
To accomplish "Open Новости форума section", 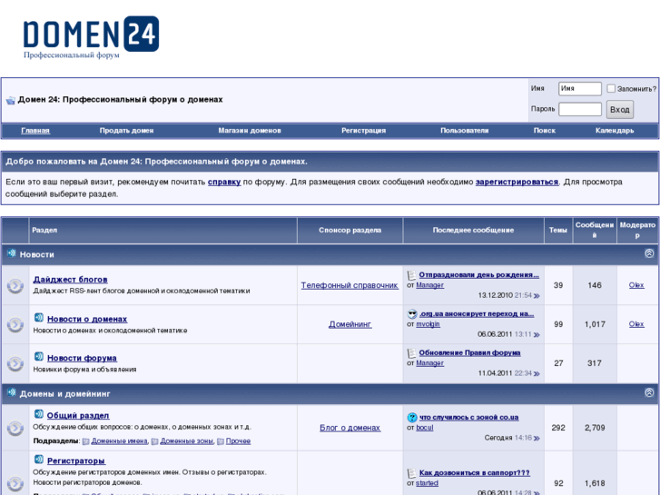I will pyautogui.click(x=82, y=358).
